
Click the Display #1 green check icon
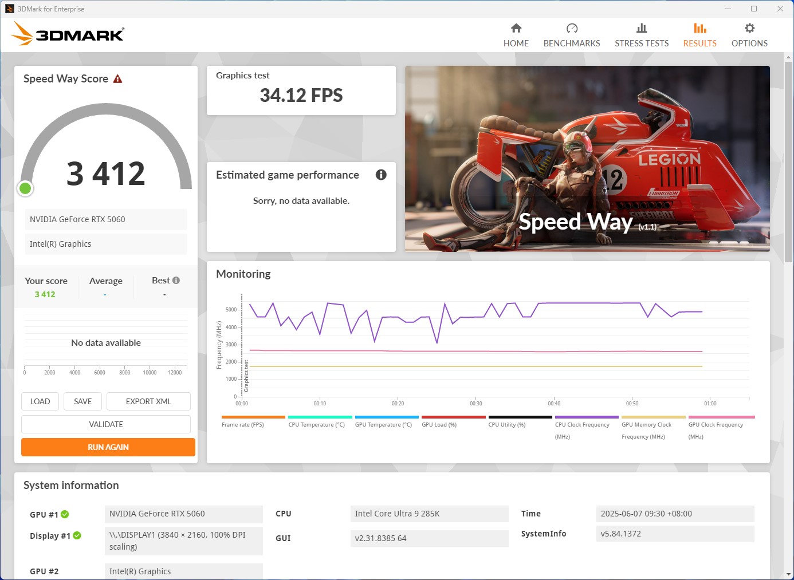click(x=77, y=536)
